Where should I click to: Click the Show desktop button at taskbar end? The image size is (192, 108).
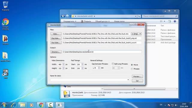pos(191,105)
